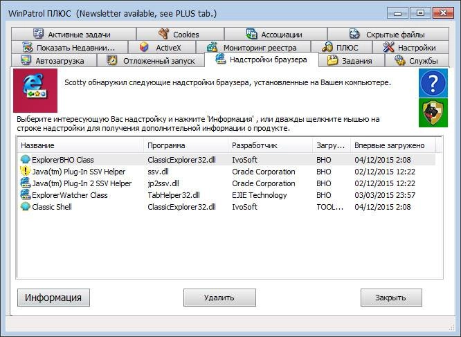Click the shell icon beside ExplorerBHO Class
Screen dimensions: 461x337
click(26, 159)
